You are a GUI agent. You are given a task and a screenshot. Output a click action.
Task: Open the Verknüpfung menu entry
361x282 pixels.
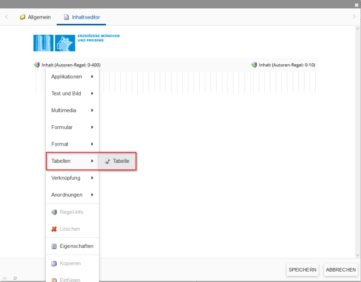(66, 178)
